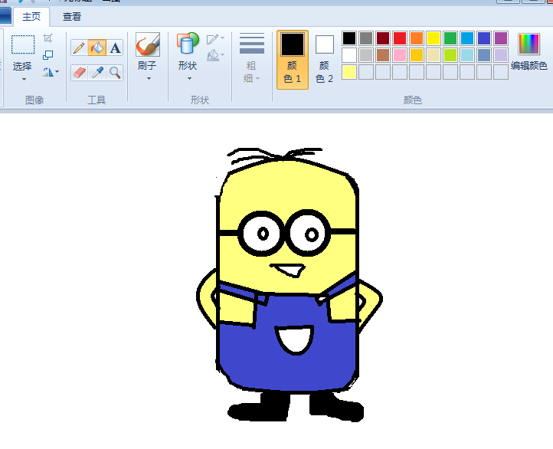Pick the blue-gray color swatch
Image resolution: width=553 pixels, height=449 pixels.
484,55
